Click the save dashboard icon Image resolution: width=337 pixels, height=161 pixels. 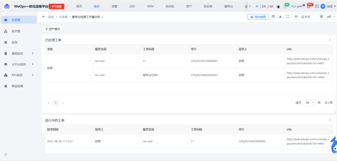[x=273, y=17]
